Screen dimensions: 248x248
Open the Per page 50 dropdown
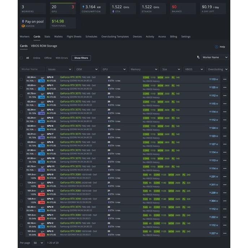click(38, 243)
